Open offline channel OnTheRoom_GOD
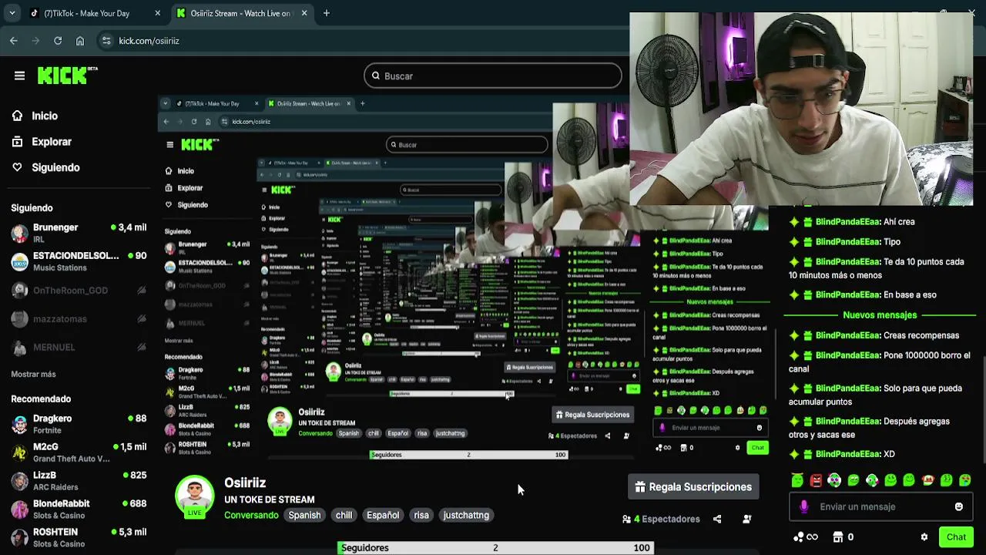The height and width of the screenshot is (555, 986). [x=79, y=291]
